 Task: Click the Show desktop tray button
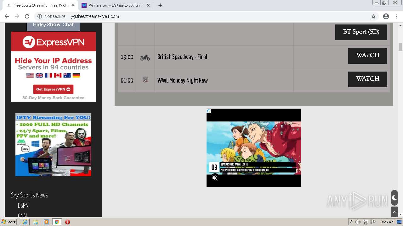pos(400,222)
